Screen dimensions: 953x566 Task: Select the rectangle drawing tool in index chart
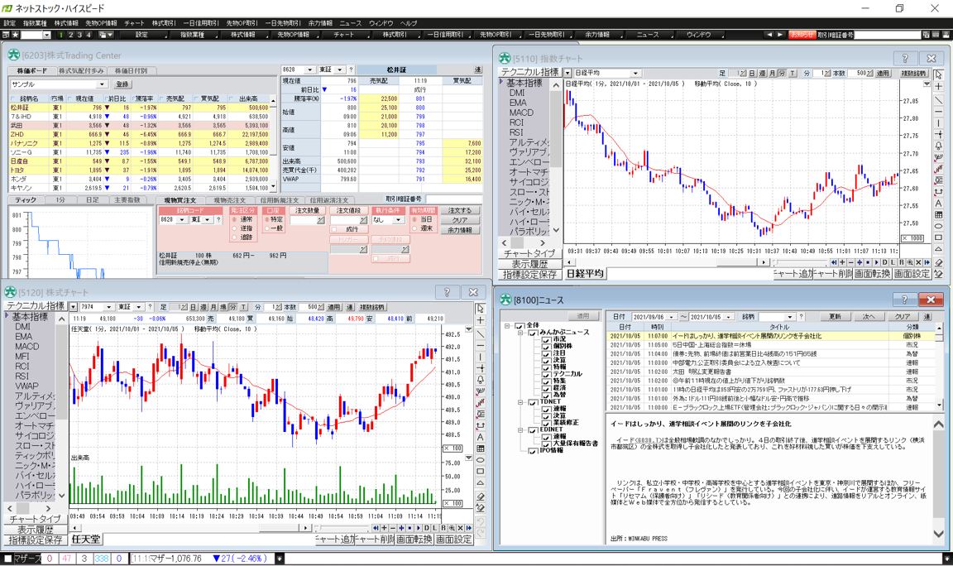point(939,237)
